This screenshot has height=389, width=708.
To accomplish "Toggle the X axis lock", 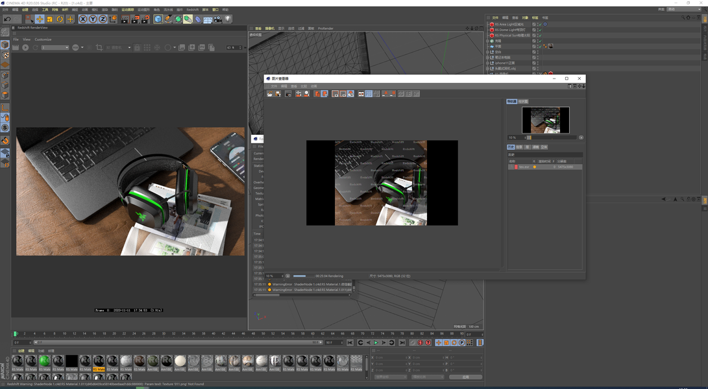I will [82, 19].
